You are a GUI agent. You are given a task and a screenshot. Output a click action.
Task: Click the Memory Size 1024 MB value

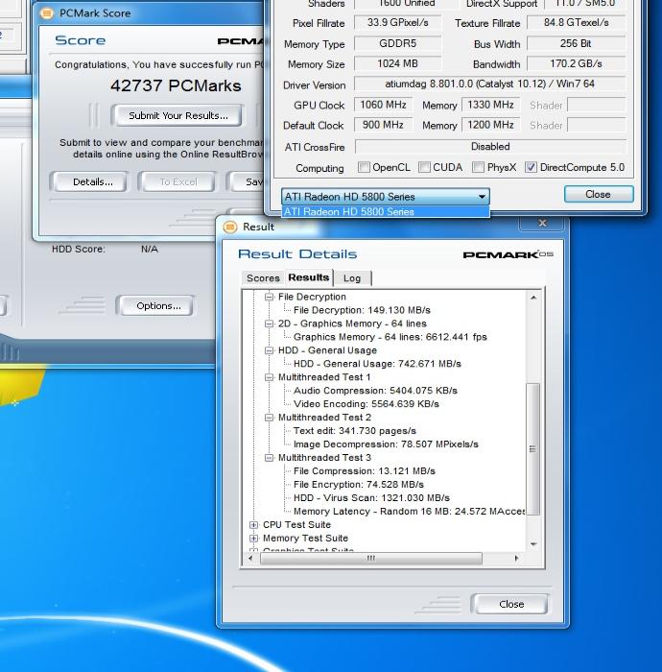[398, 64]
